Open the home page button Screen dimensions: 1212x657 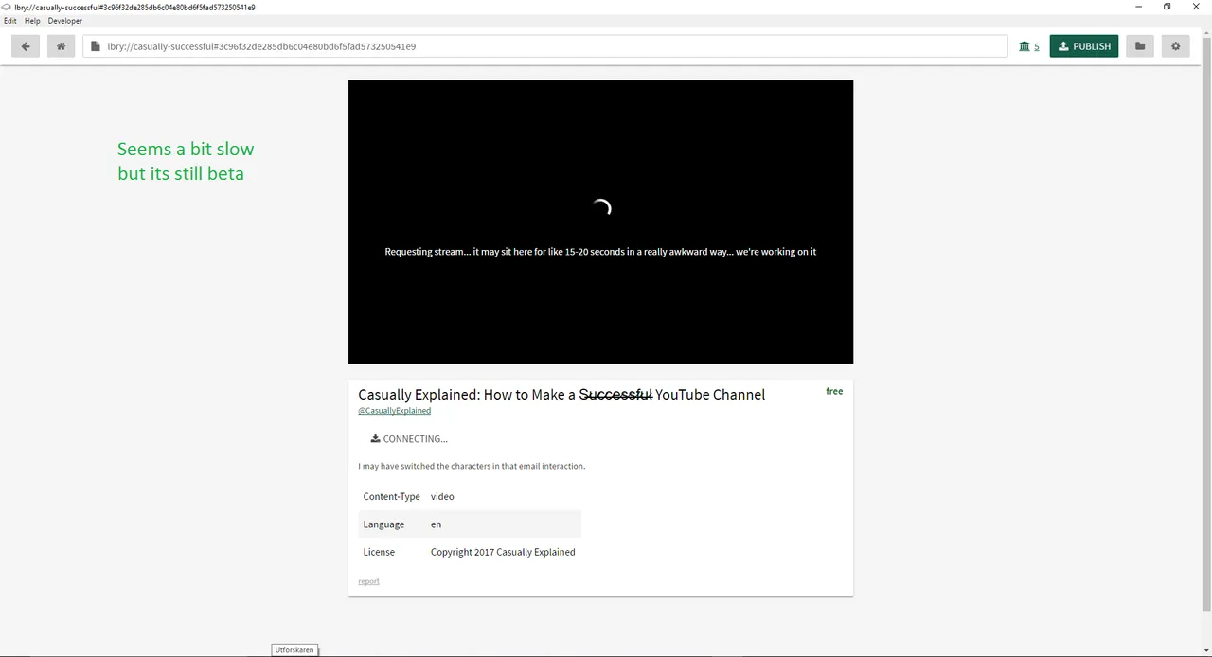pyautogui.click(x=61, y=46)
